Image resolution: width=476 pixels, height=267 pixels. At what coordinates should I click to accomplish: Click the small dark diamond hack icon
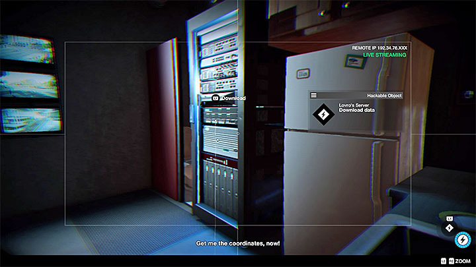[x=450, y=227]
